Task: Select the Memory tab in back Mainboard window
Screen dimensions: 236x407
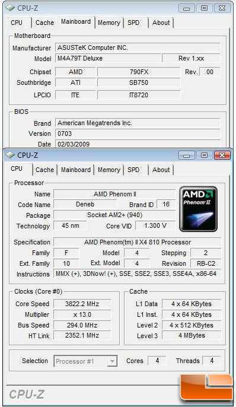Action: pos(109,23)
